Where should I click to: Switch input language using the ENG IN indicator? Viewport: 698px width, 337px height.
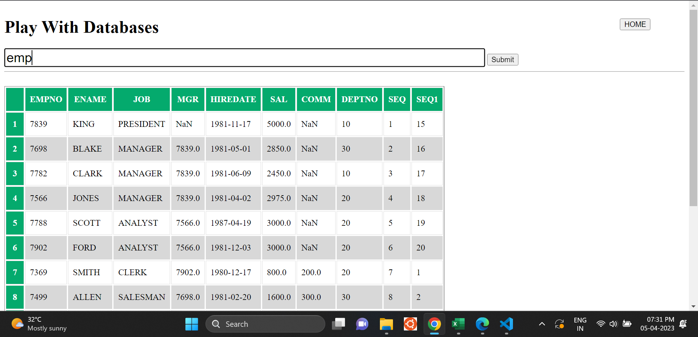click(580, 324)
